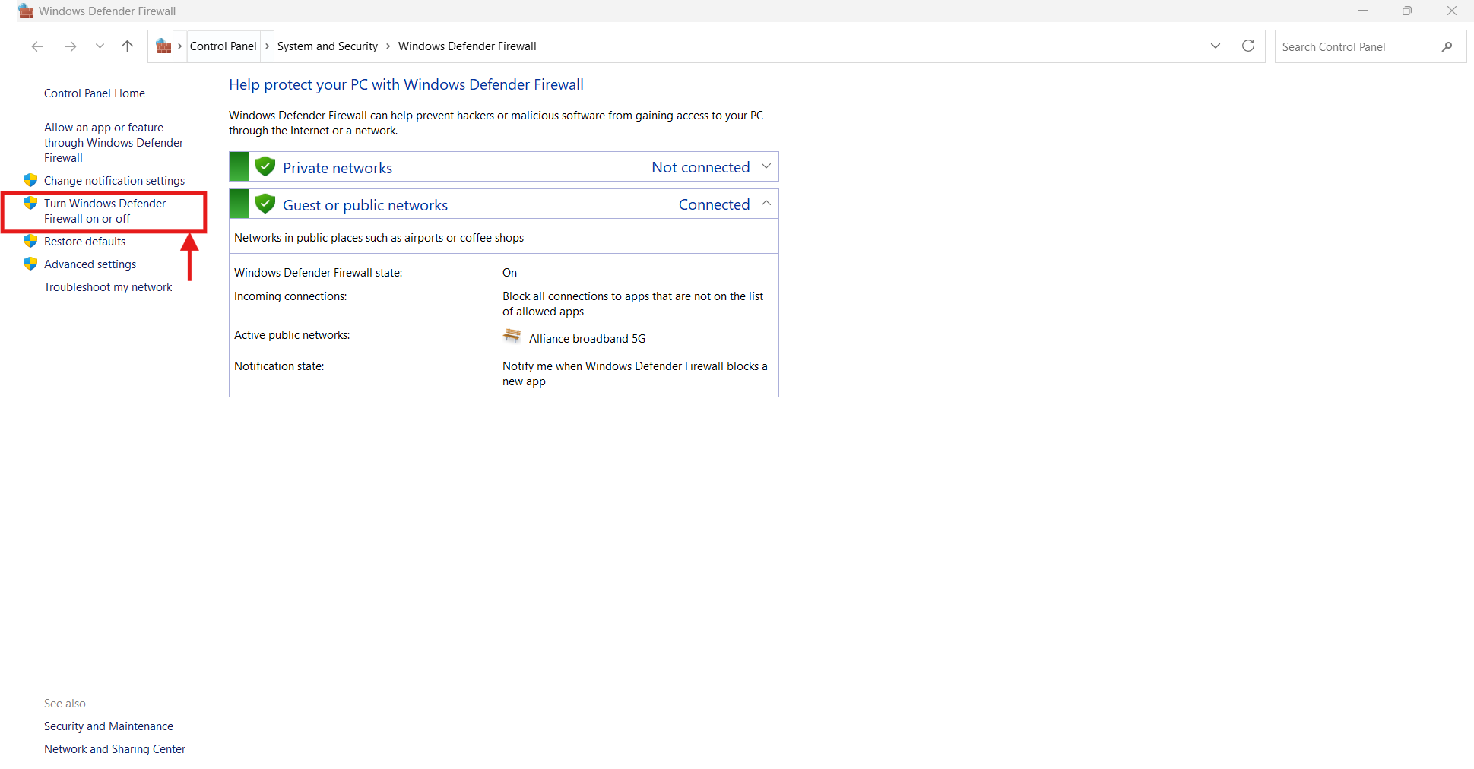This screenshot has width=1474, height=769.
Task: Open System and Security breadcrumb
Action: point(328,46)
